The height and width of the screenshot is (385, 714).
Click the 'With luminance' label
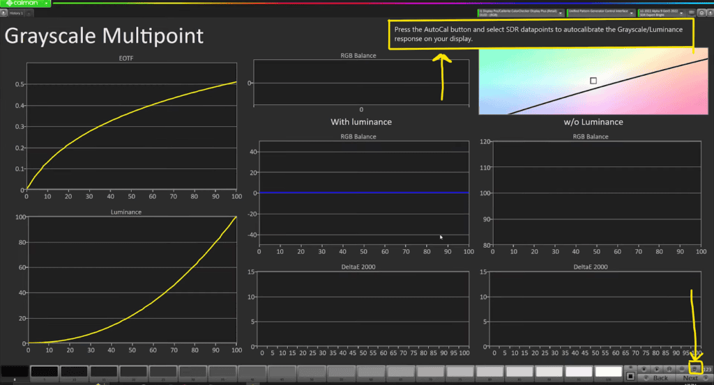(361, 122)
